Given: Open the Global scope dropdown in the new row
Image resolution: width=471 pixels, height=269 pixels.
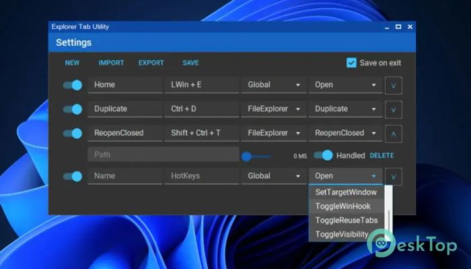Looking at the screenshot, I should (274, 176).
